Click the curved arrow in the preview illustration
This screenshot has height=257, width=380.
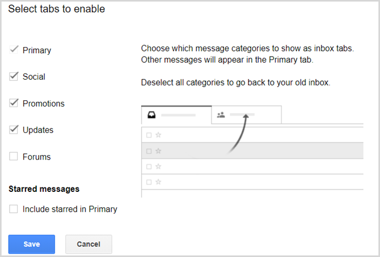[239, 134]
